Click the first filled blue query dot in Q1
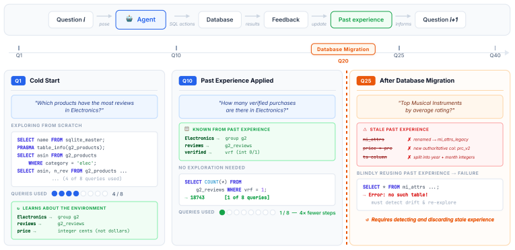 pyautogui.click(x=55, y=194)
